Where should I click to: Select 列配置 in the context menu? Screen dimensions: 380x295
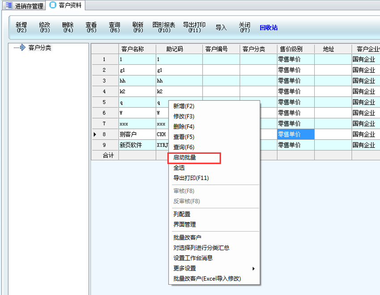pos(182,214)
